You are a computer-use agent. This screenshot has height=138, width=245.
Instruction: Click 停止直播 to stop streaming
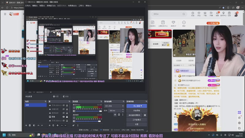[137, 106]
